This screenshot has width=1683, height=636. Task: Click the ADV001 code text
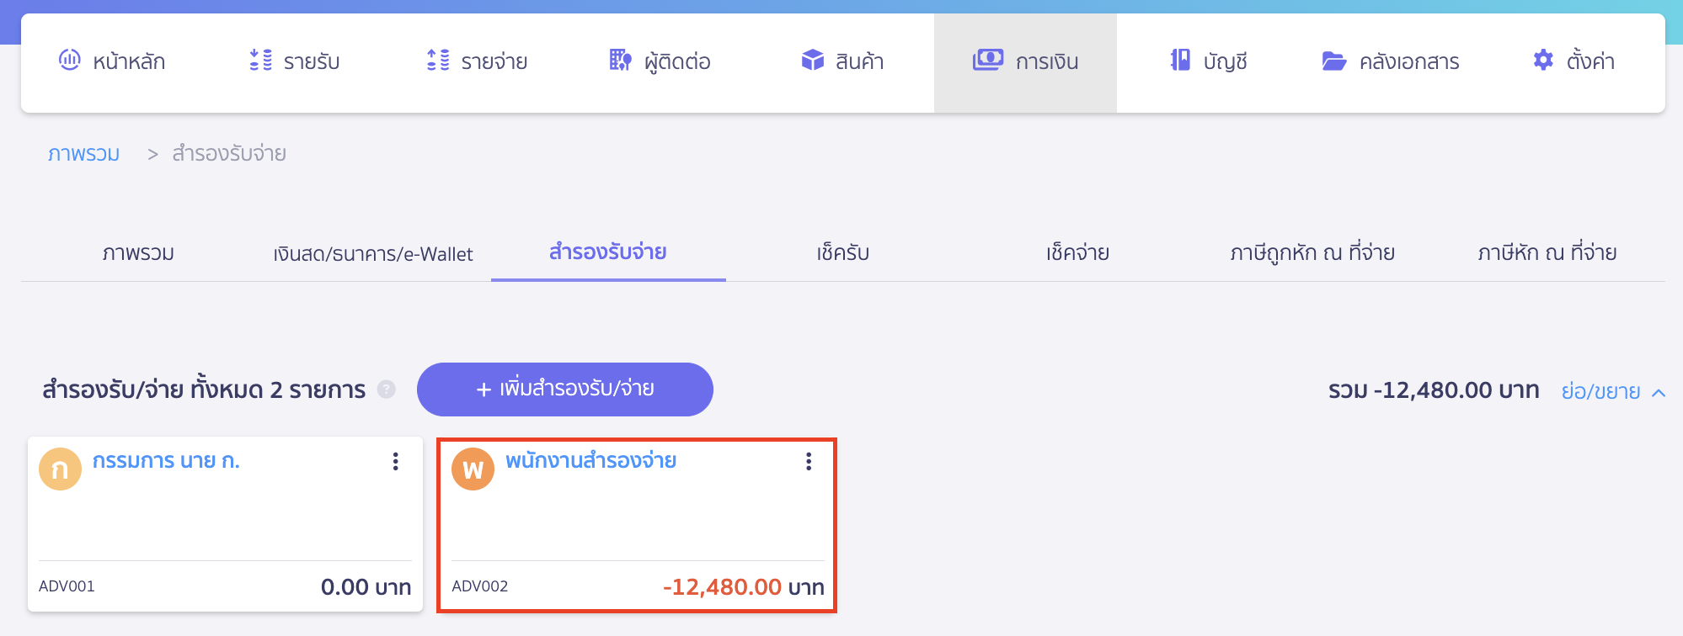(x=67, y=586)
